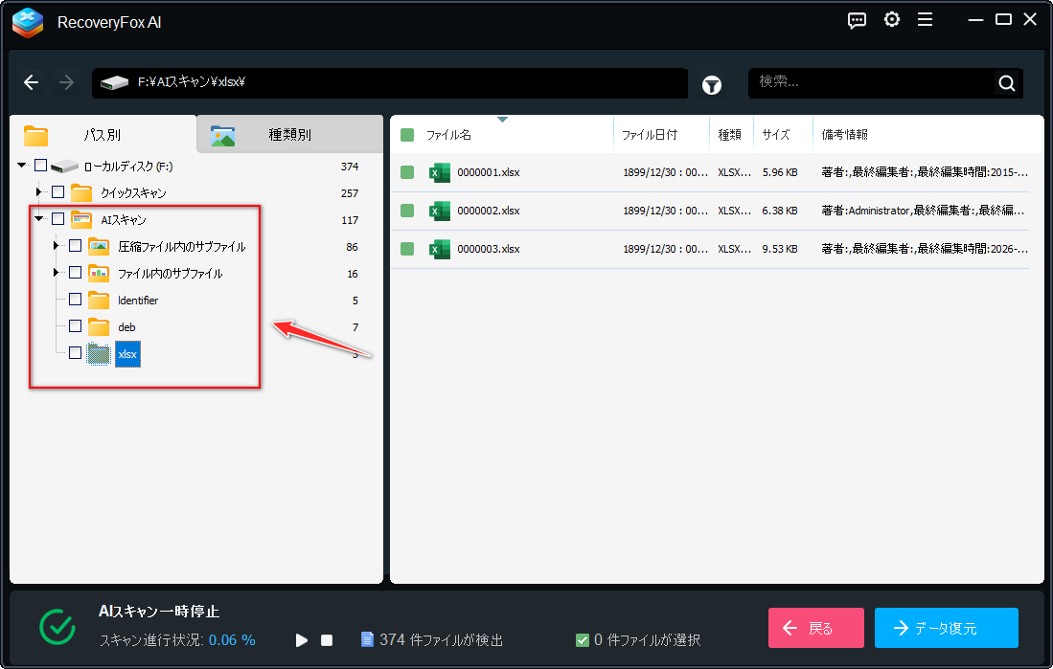Click the Excel icon of 0000002.xlsx

[440, 211]
